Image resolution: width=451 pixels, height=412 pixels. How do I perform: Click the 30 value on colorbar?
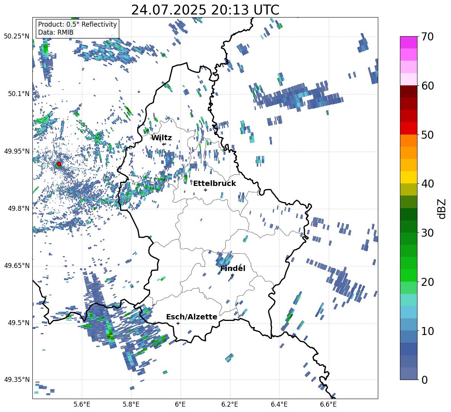pos(427,233)
